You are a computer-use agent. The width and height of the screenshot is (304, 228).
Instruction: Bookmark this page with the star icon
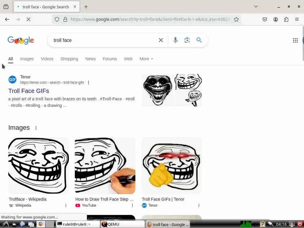tap(236, 19)
